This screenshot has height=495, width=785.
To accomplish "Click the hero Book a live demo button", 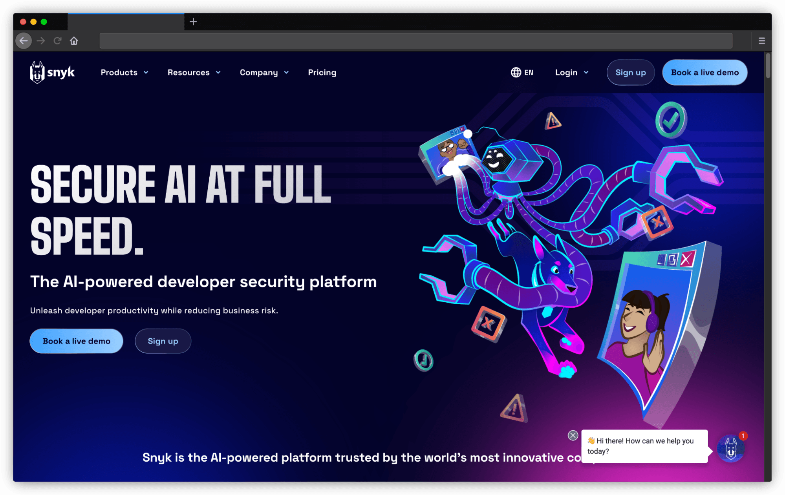I will coord(76,341).
